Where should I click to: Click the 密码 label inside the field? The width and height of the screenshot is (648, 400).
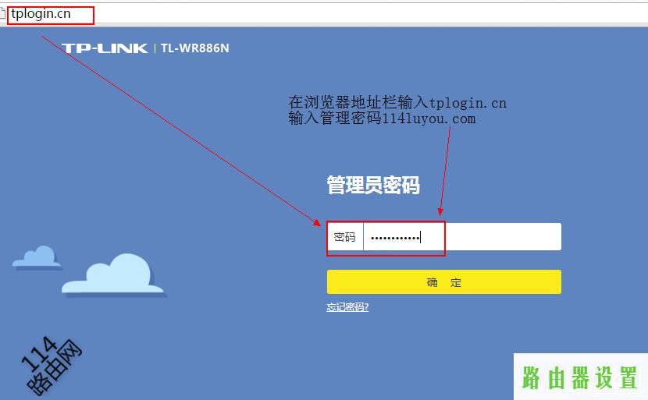[344, 237]
